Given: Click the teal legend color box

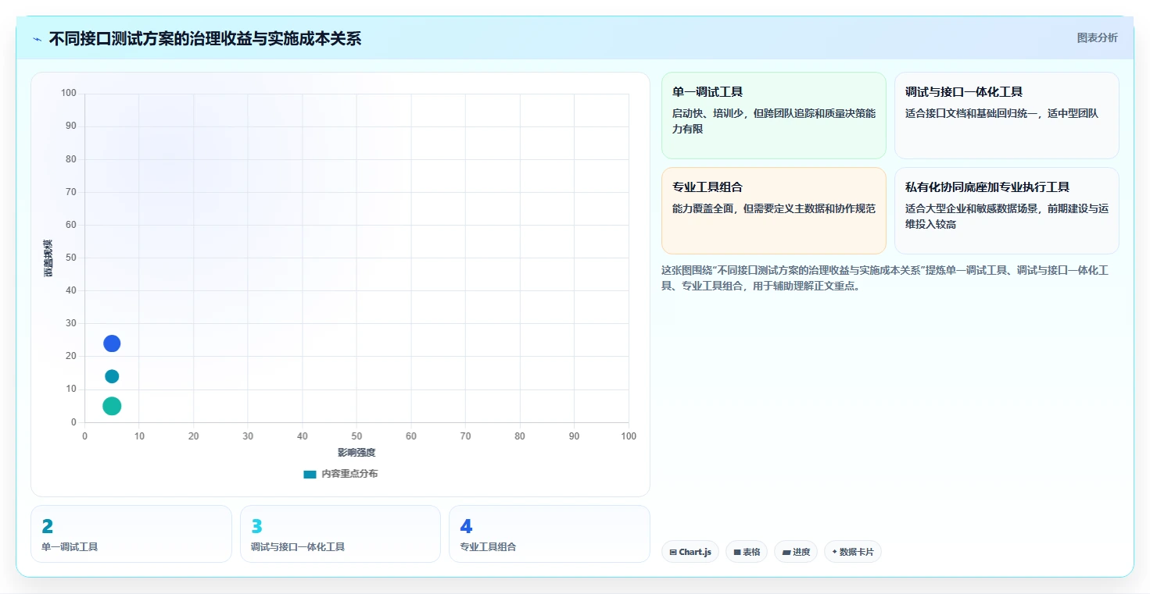Looking at the screenshot, I should (x=310, y=474).
